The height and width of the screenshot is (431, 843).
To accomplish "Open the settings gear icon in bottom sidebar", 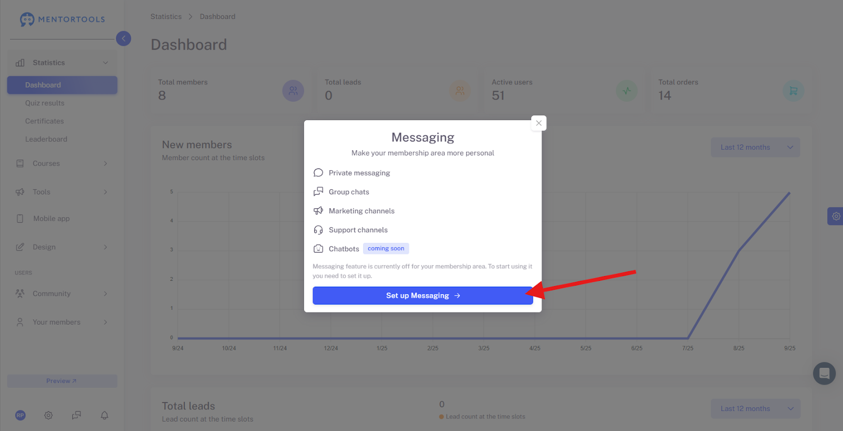I will [48, 415].
